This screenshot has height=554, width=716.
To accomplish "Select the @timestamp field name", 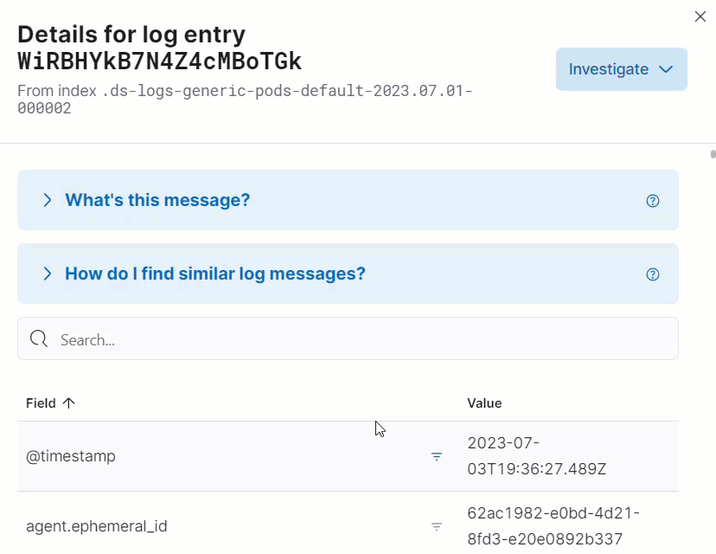I will click(x=71, y=456).
